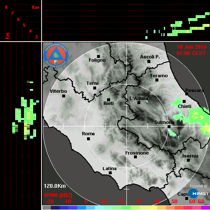Viewport: 210px width, 210px height.
Task: Select the Latina city marker square
Action: coord(110,173)
